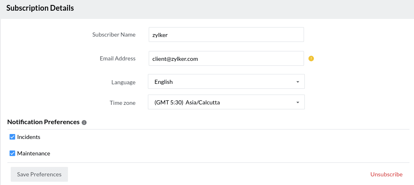The height and width of the screenshot is (185, 414).
Task: Click the yellow warning icon beside Email Address
Action: point(311,58)
